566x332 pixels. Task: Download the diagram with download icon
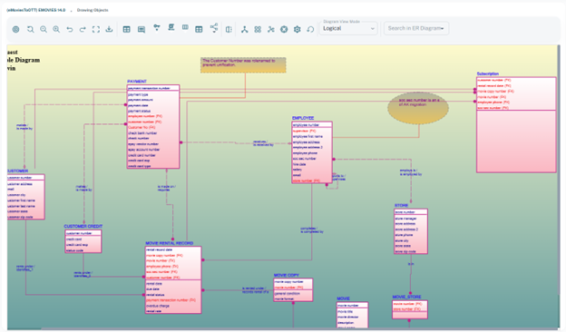pyautogui.click(x=109, y=29)
